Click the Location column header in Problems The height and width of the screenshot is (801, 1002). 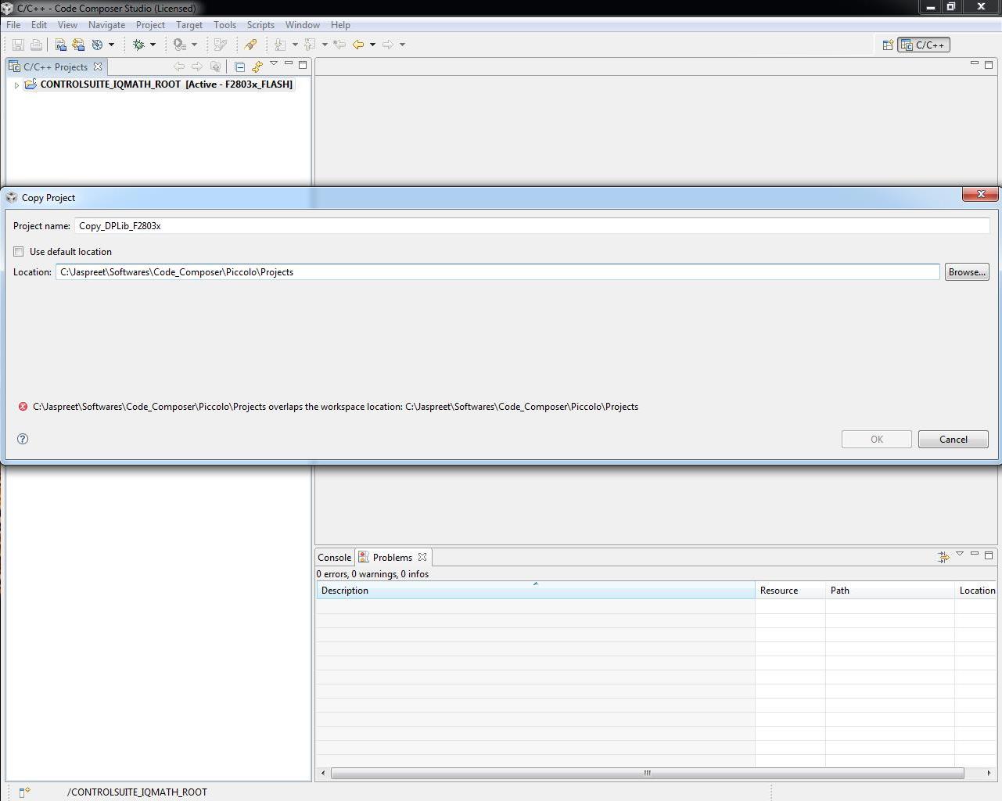976,591
